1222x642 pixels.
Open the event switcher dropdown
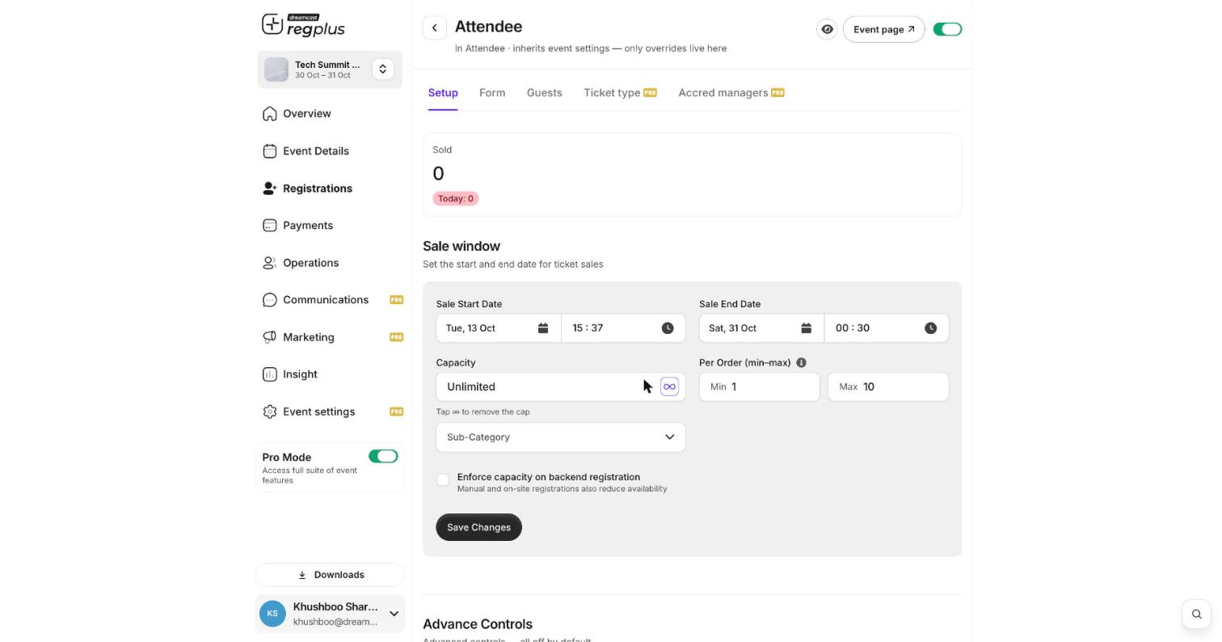coord(383,70)
